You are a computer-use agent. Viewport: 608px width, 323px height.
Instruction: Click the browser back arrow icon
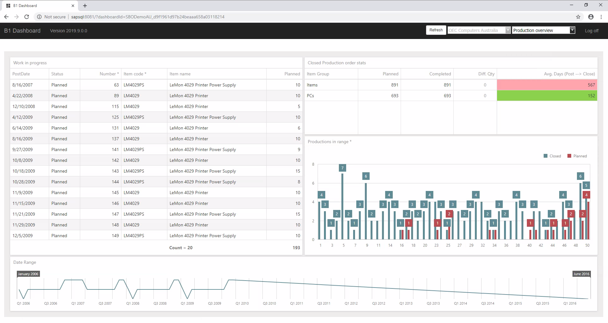(6, 17)
